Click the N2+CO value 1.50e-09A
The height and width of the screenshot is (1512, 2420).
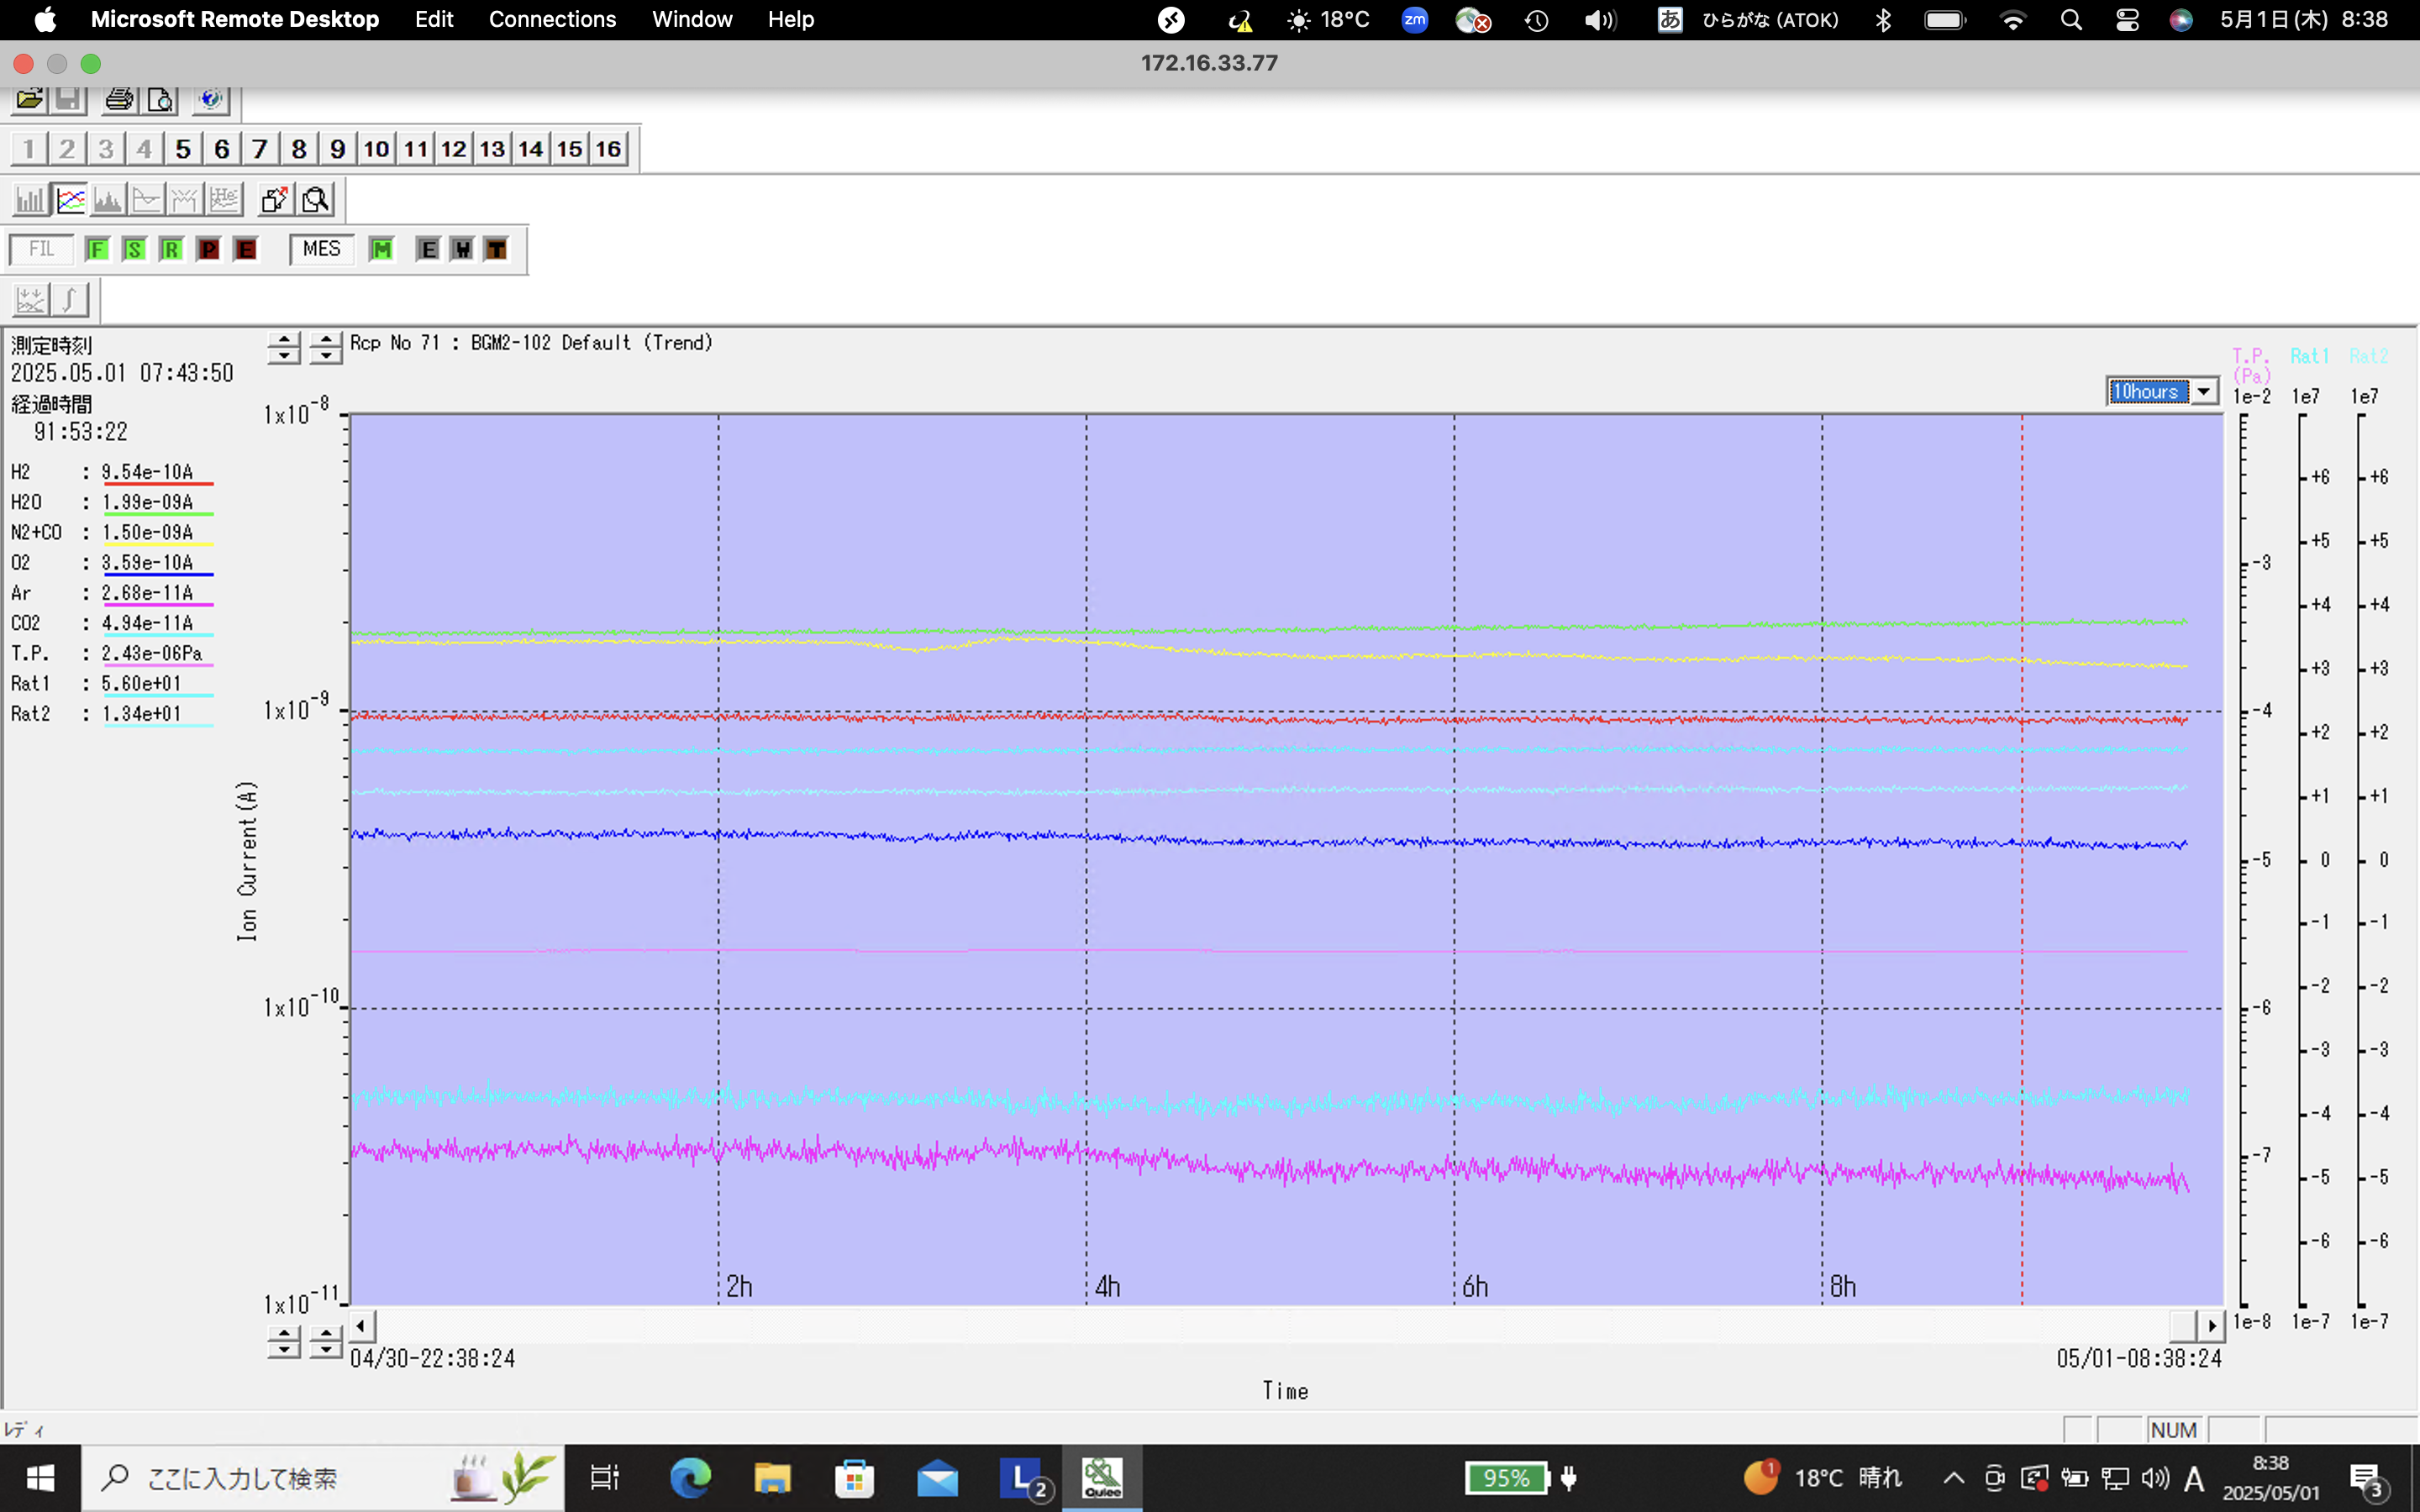coord(147,532)
